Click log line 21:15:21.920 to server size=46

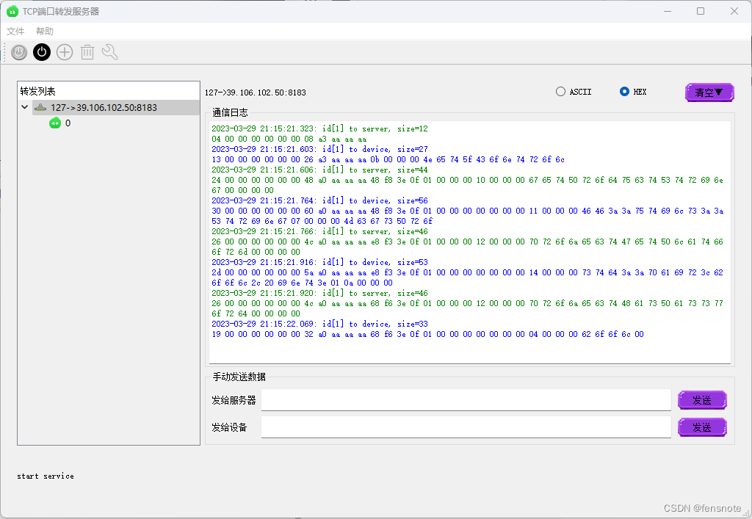(x=320, y=293)
